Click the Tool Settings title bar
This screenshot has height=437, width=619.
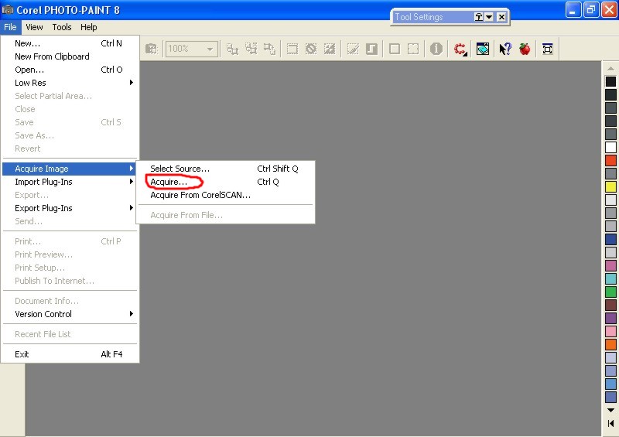tap(433, 17)
